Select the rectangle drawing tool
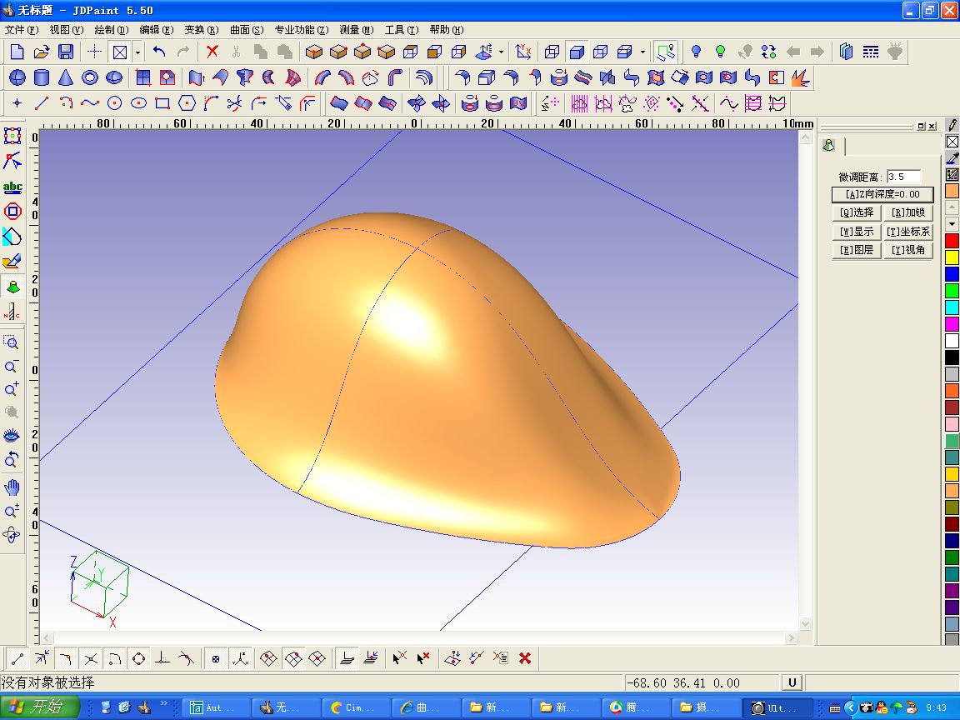960x720 pixels. coord(162,103)
